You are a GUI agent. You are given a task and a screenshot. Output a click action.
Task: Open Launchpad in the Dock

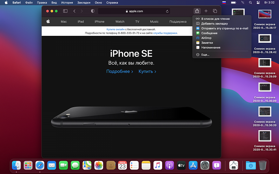tap(28, 166)
